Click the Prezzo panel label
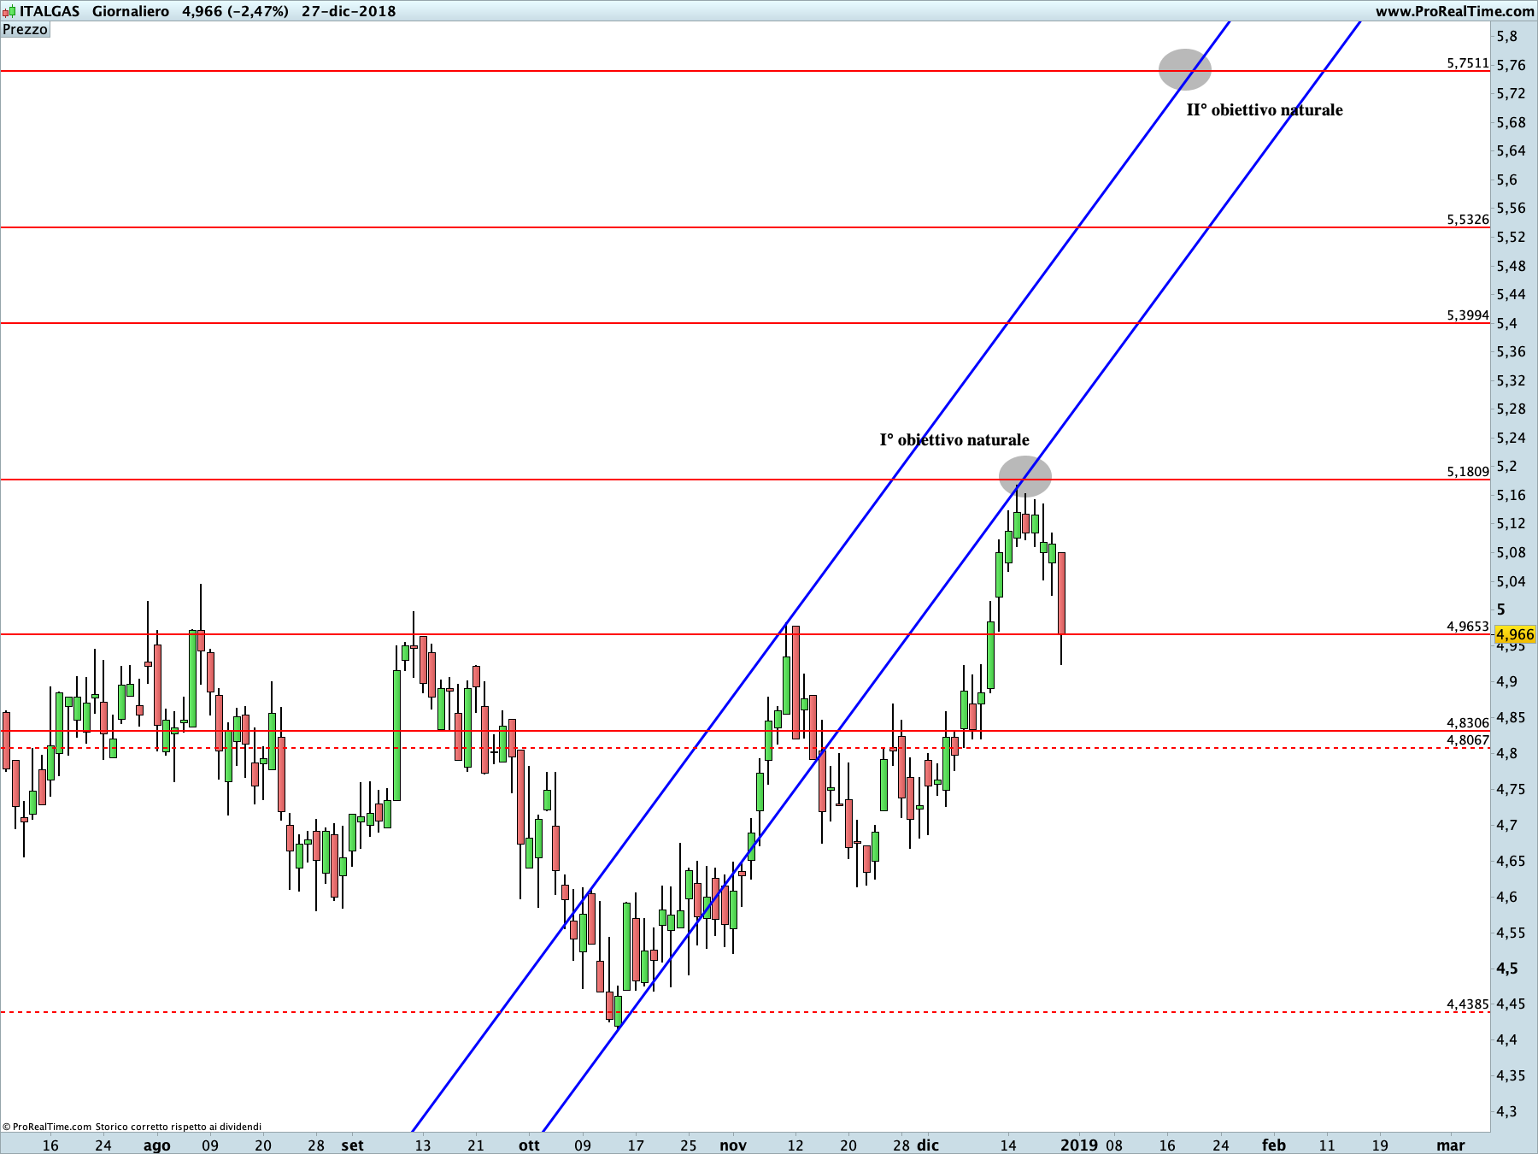 tap(26, 29)
